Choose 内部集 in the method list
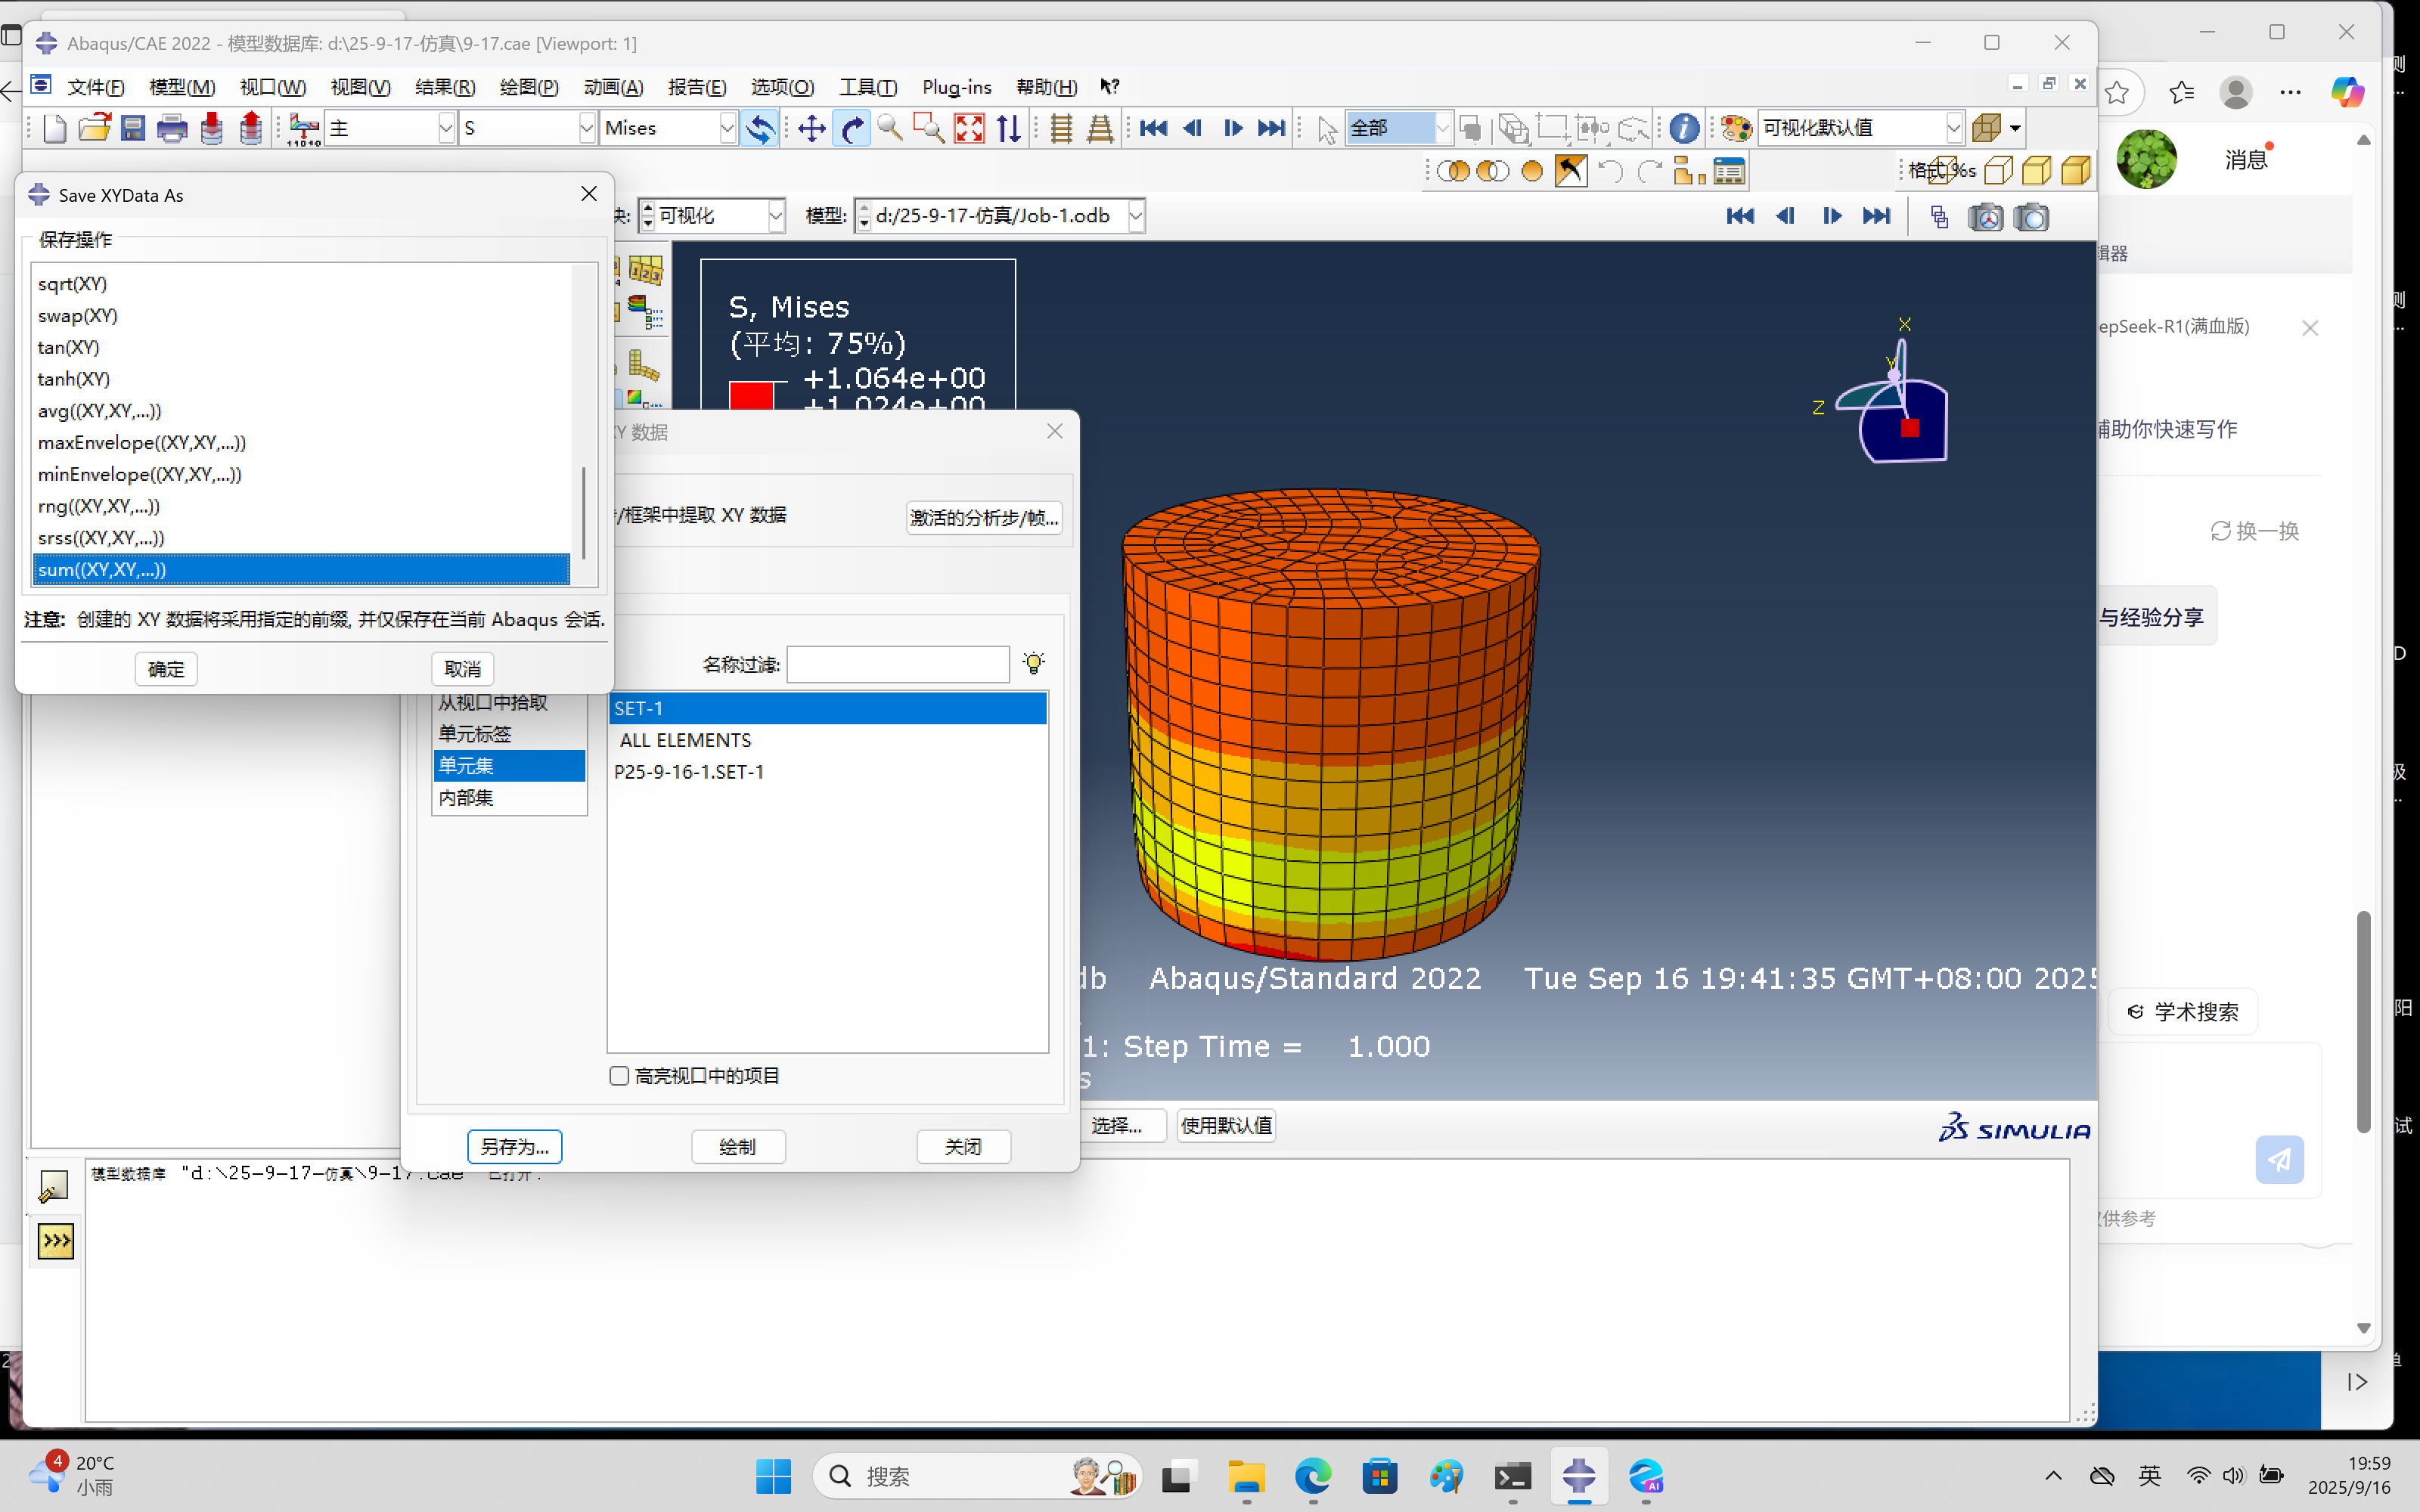This screenshot has height=1512, width=2420. [x=509, y=797]
